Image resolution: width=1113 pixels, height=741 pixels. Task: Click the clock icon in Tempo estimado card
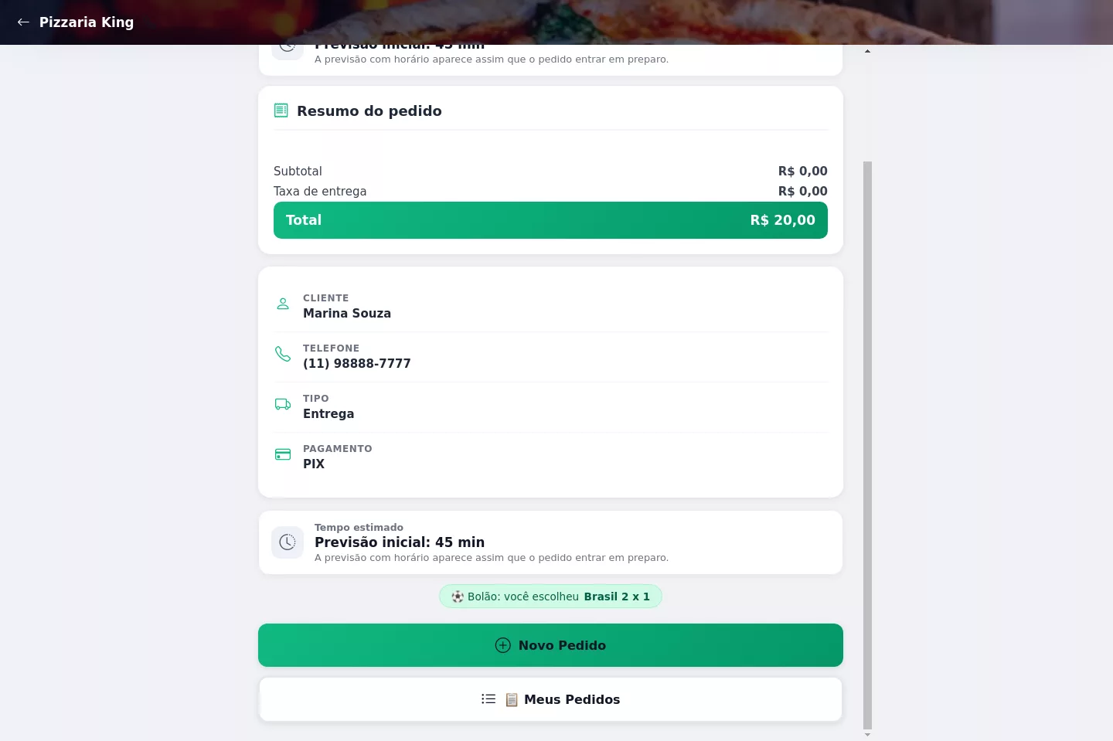pos(288,542)
